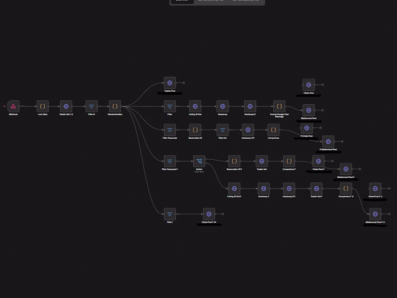Image resolution: width=397 pixels, height=298 pixels.
Task: Select the Comparison F code node
Action: (289, 161)
